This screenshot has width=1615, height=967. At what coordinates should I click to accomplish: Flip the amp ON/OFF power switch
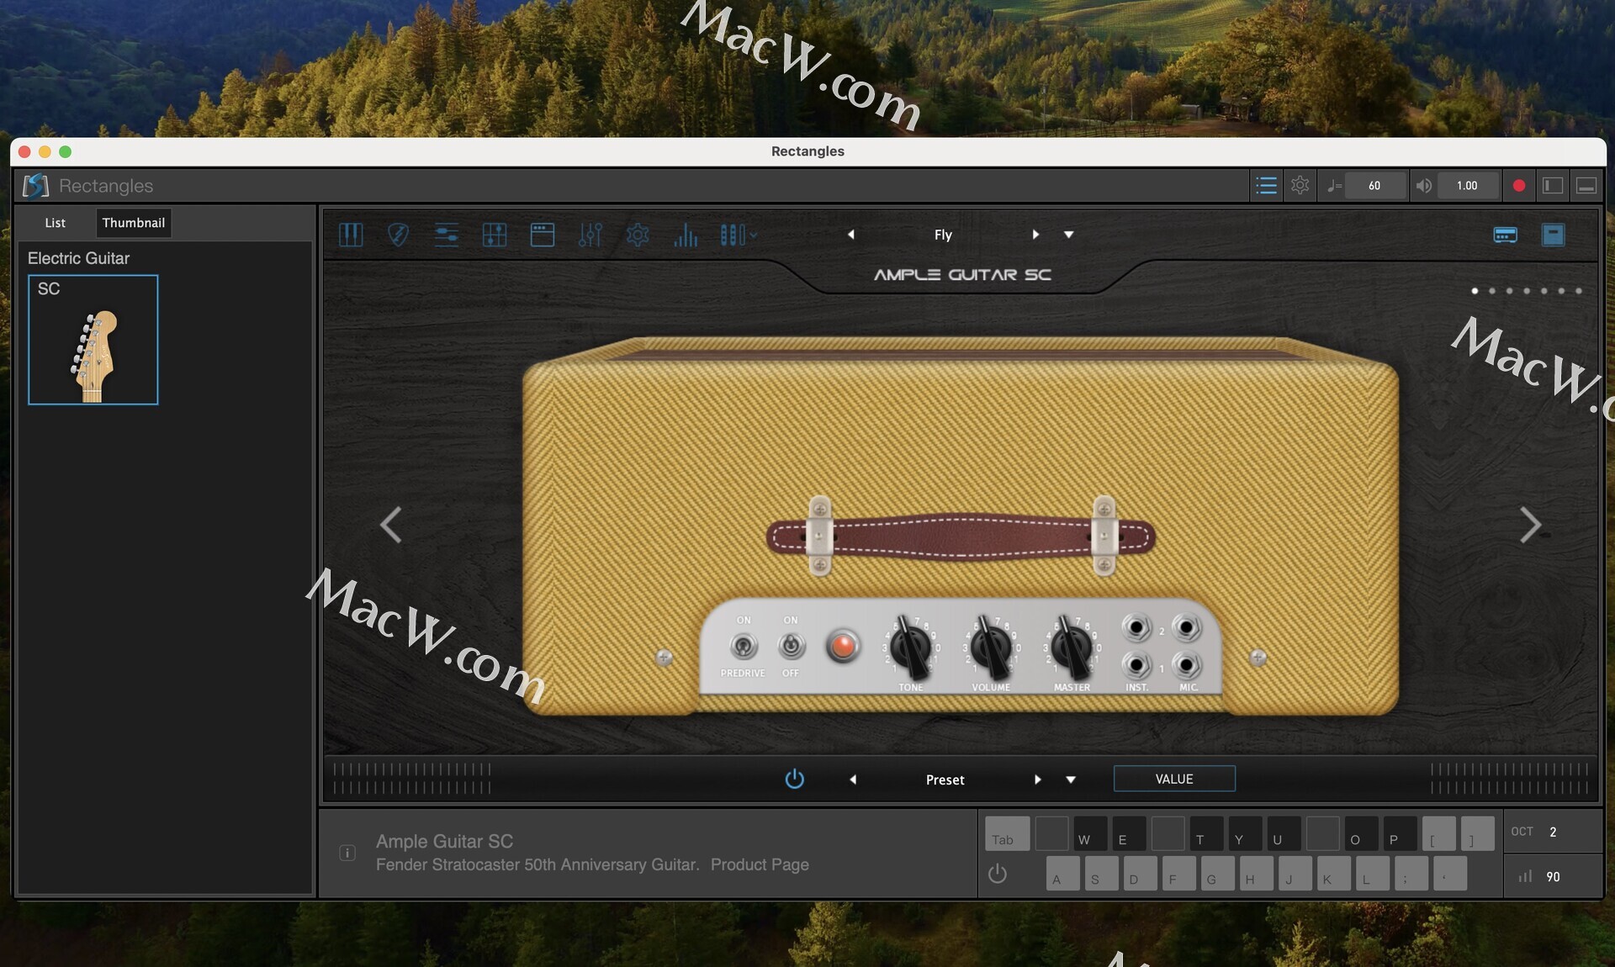[791, 646]
